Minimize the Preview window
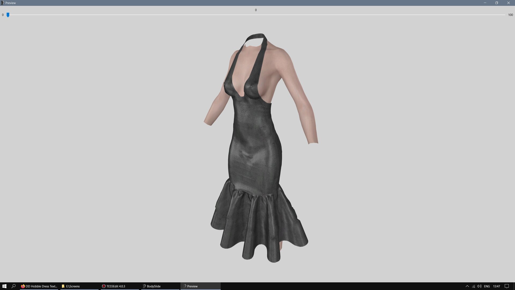This screenshot has width=515, height=290. click(x=485, y=3)
